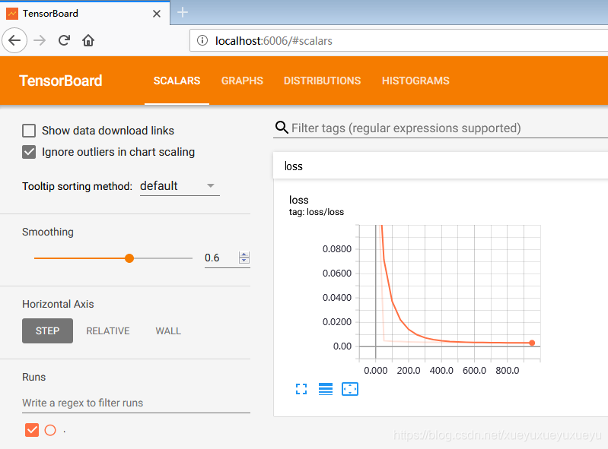The width and height of the screenshot is (608, 449).
Task: Click the TensorBoard favicon on the tab
Action: [x=12, y=14]
